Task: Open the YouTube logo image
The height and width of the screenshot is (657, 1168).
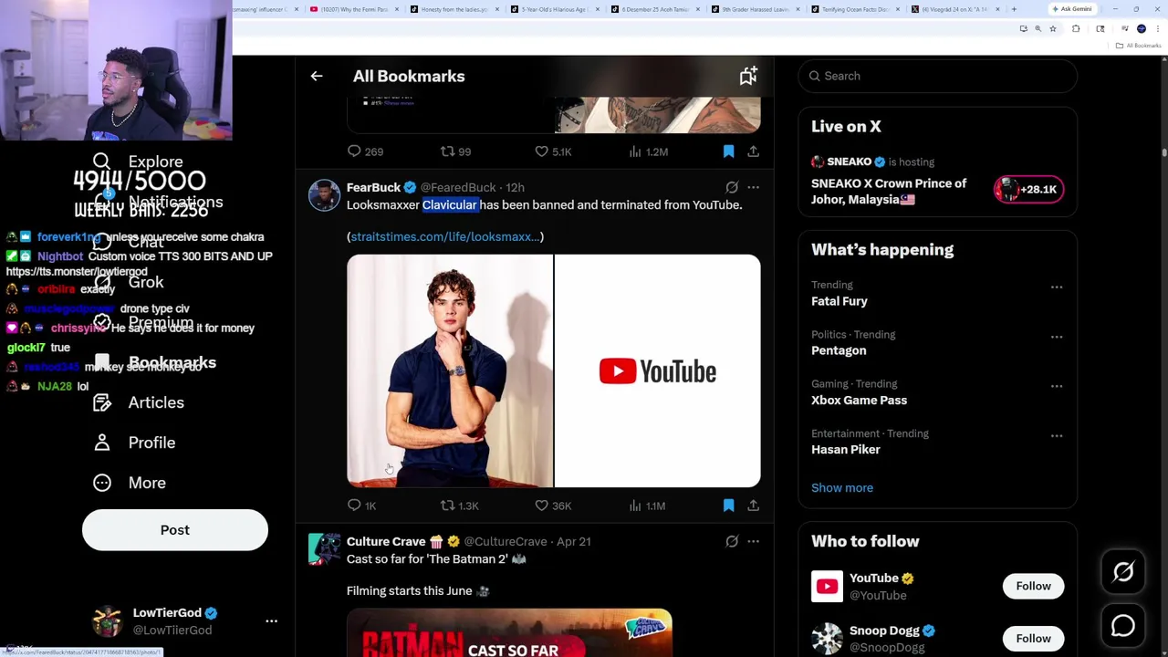Action: 658,370
